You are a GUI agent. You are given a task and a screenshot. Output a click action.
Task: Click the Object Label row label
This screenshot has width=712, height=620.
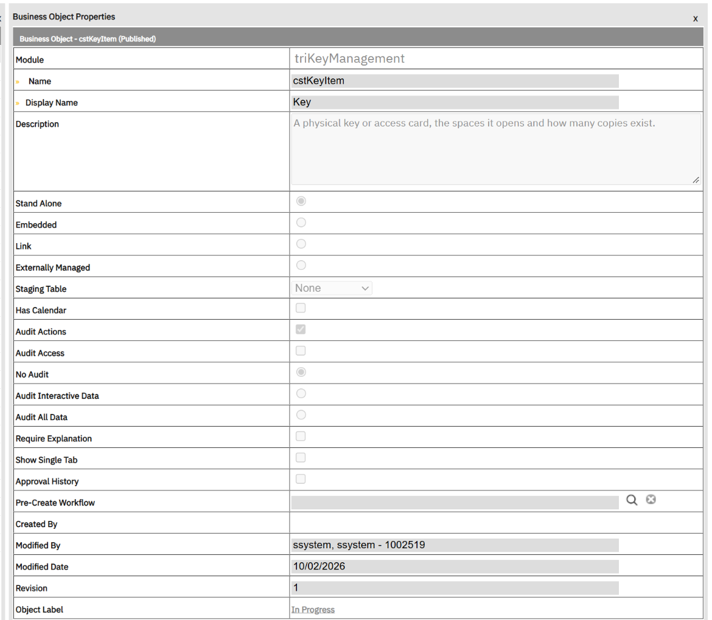coord(40,610)
